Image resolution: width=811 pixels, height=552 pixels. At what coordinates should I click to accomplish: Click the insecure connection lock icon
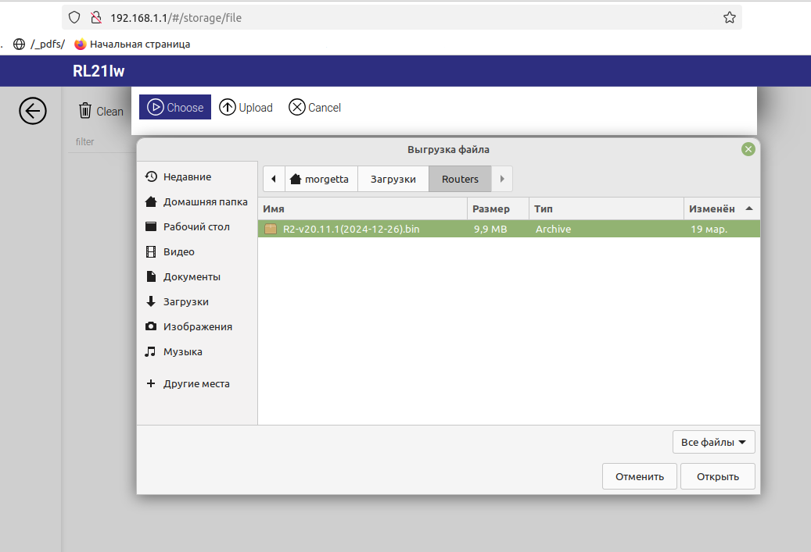point(96,17)
